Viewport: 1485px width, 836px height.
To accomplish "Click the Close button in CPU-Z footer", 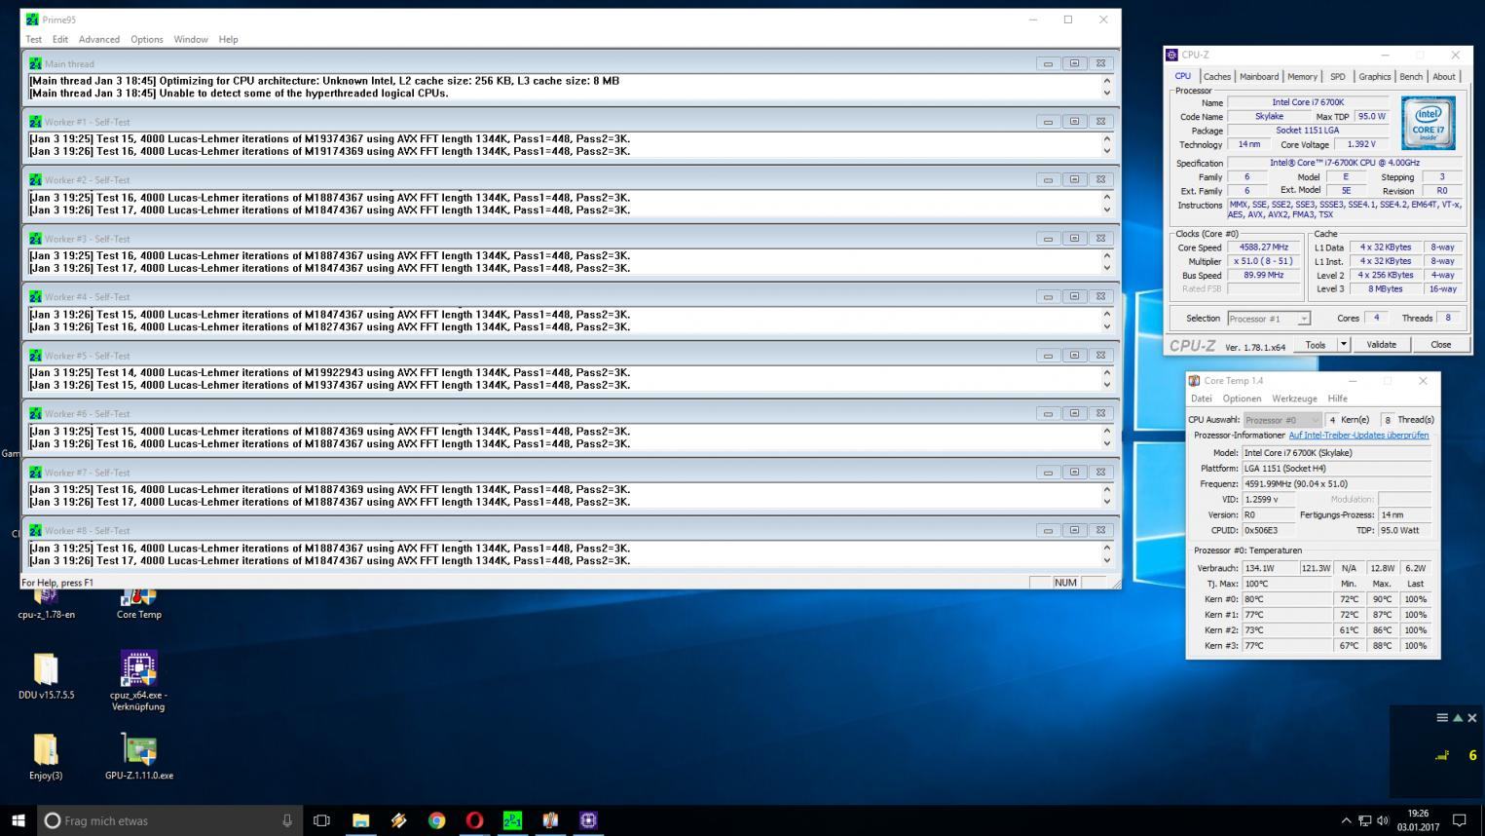I will click(1440, 345).
